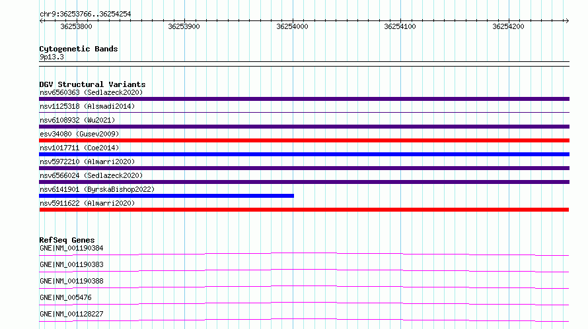
Task: Click the purple bar under nsv6560363
Action: coord(304,99)
